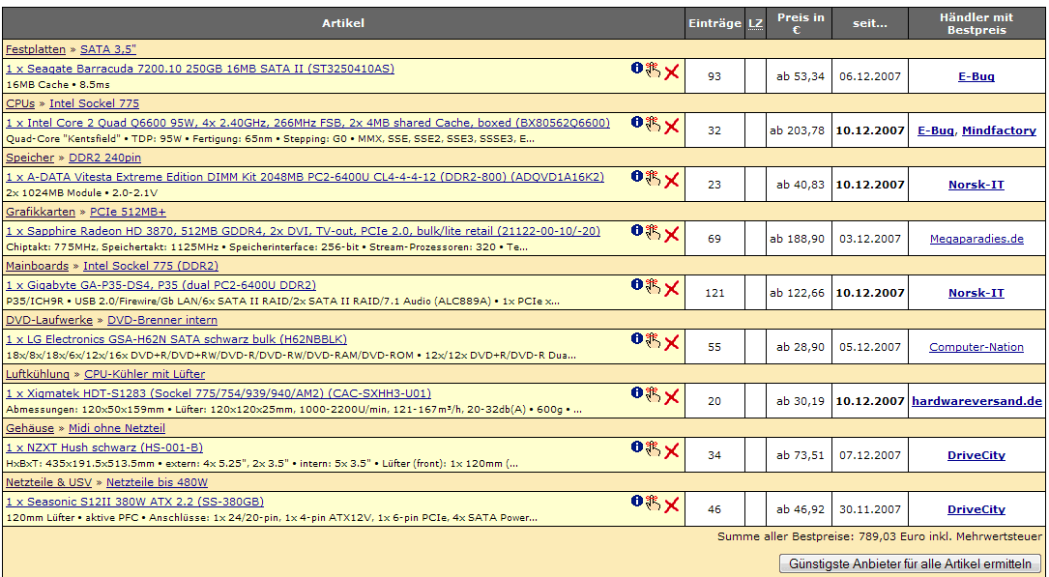Viewport: 1049px width, 577px height.
Task: Delete NZXT Hush schwarz via red X
Action: pyautogui.click(x=672, y=450)
